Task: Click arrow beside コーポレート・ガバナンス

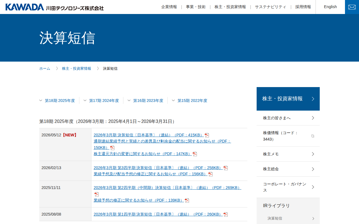Action: (313, 187)
